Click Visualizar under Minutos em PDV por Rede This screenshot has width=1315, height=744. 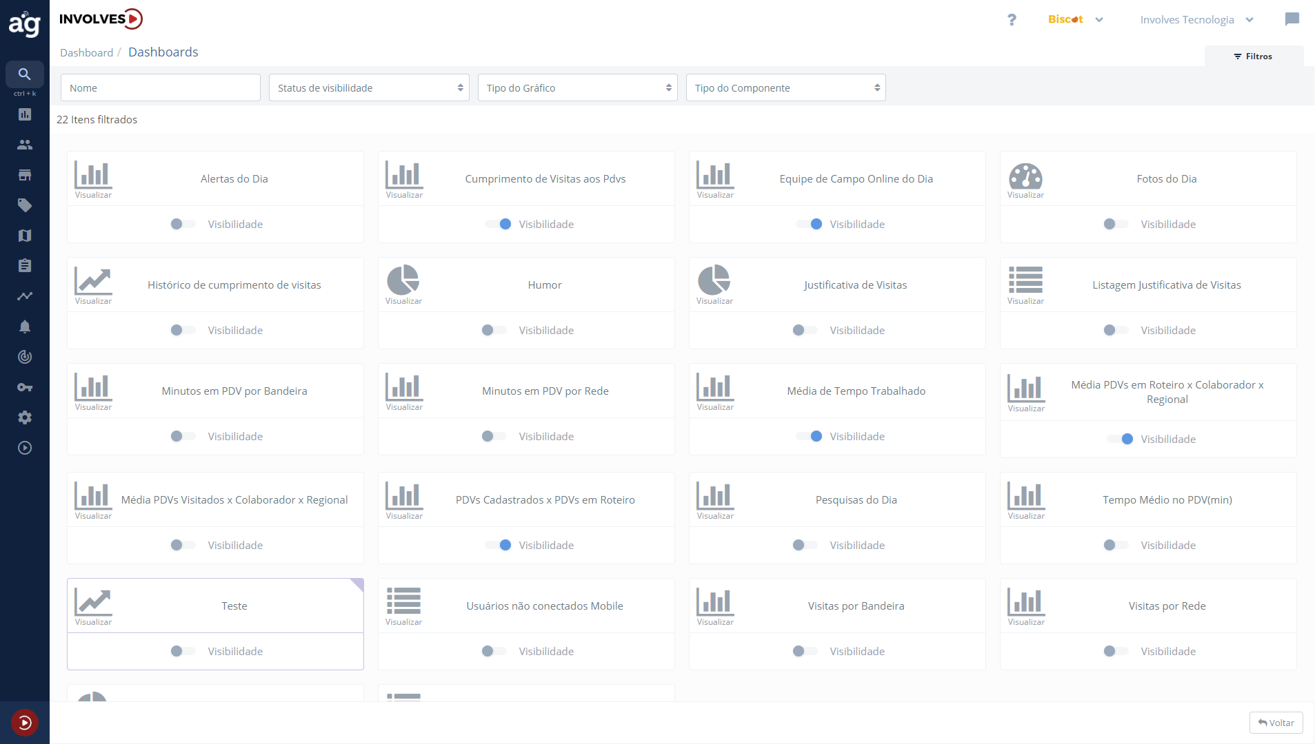[x=404, y=407]
